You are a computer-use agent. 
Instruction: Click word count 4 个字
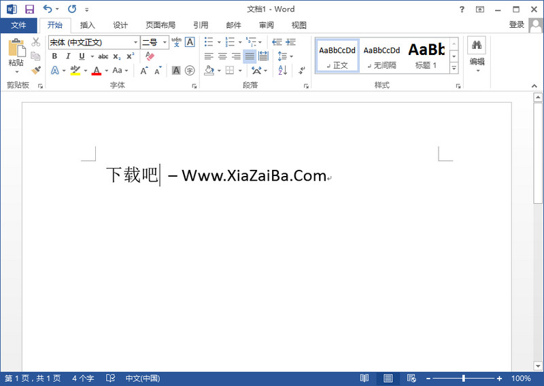83,378
